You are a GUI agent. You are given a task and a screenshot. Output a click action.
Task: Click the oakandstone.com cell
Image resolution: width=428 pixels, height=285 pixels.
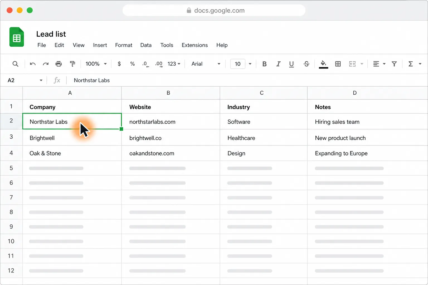click(171, 153)
